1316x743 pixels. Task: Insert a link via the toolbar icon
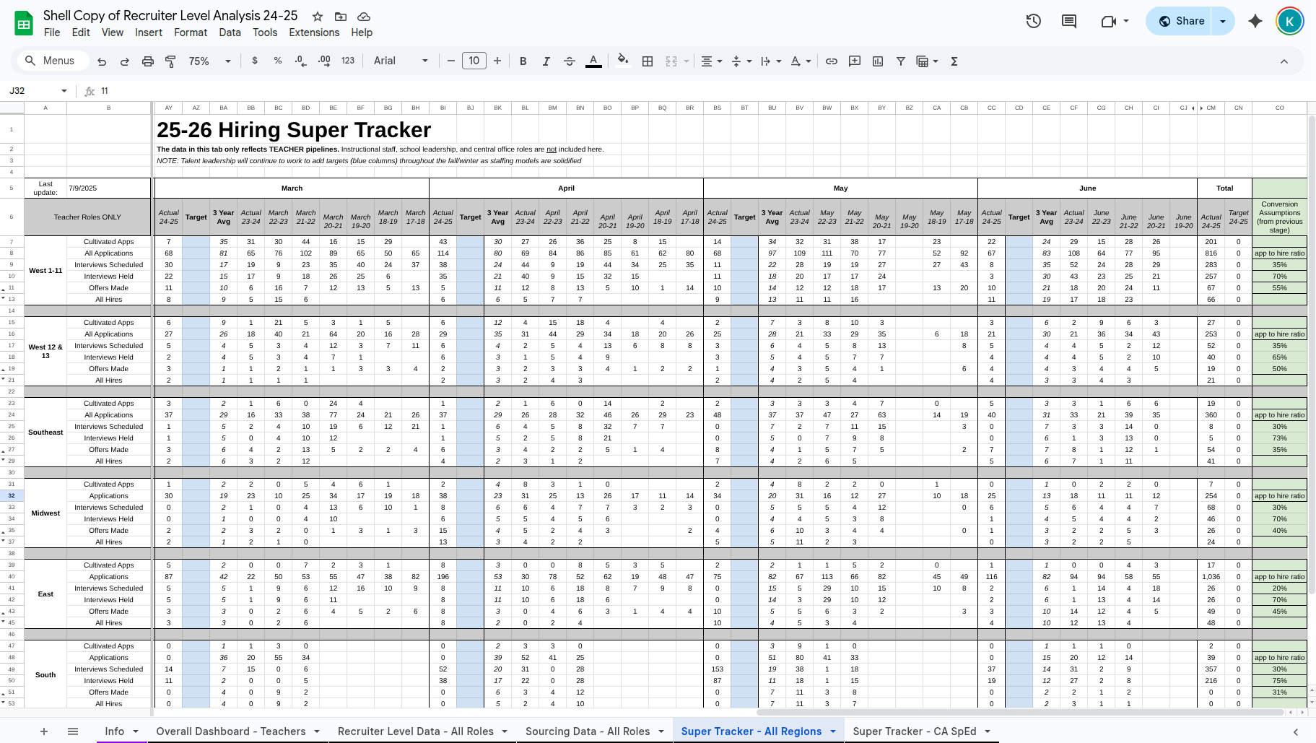pyautogui.click(x=831, y=61)
